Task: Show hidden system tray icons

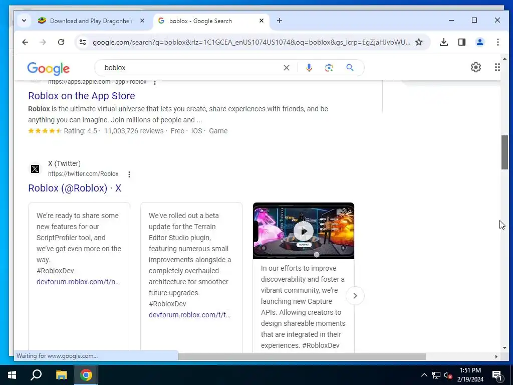Action: coord(424,375)
